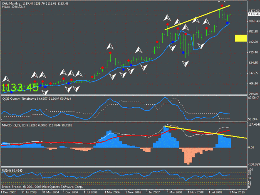This screenshot has height=195, width=260.
Task: Click the 1 Jul 2009 date label
Action: tap(215, 193)
